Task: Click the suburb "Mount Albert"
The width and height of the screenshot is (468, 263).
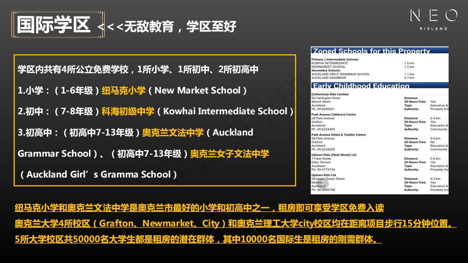Action: [x=321, y=102]
